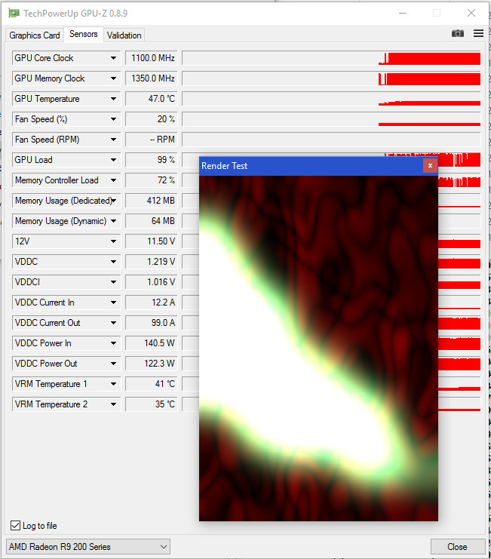Select the Sensors tab
The image size is (491, 559).
click(x=84, y=34)
